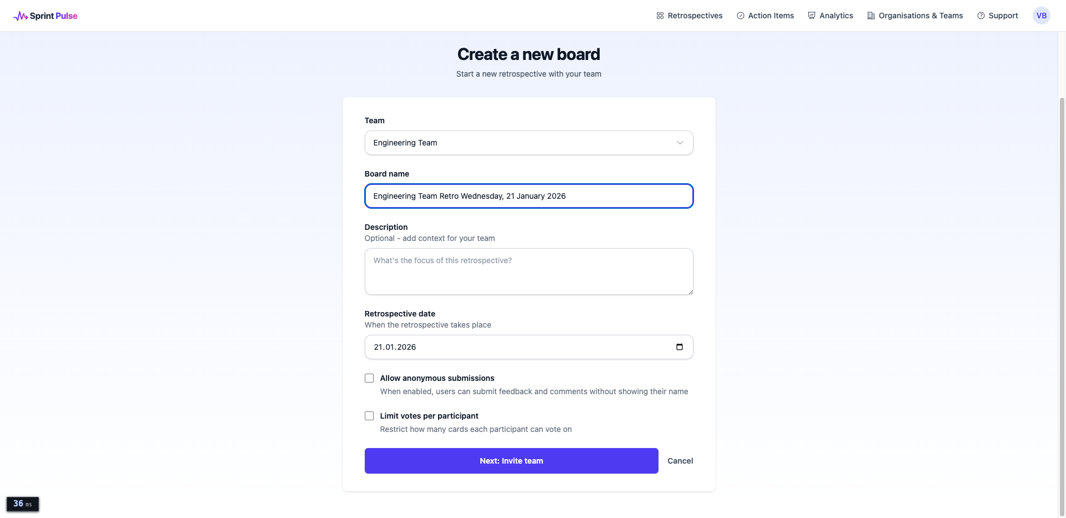This screenshot has height=518, width=1066.
Task: Click the calendar icon in the date field
Action: click(x=679, y=347)
